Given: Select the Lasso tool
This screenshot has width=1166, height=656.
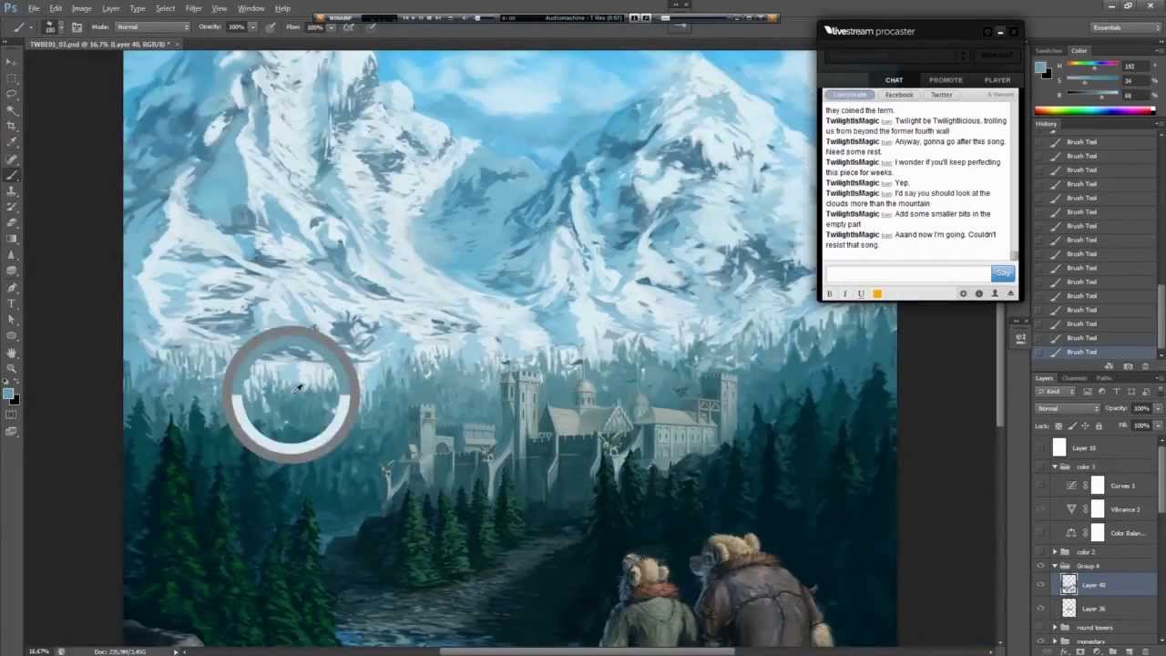Looking at the screenshot, I should (11, 94).
